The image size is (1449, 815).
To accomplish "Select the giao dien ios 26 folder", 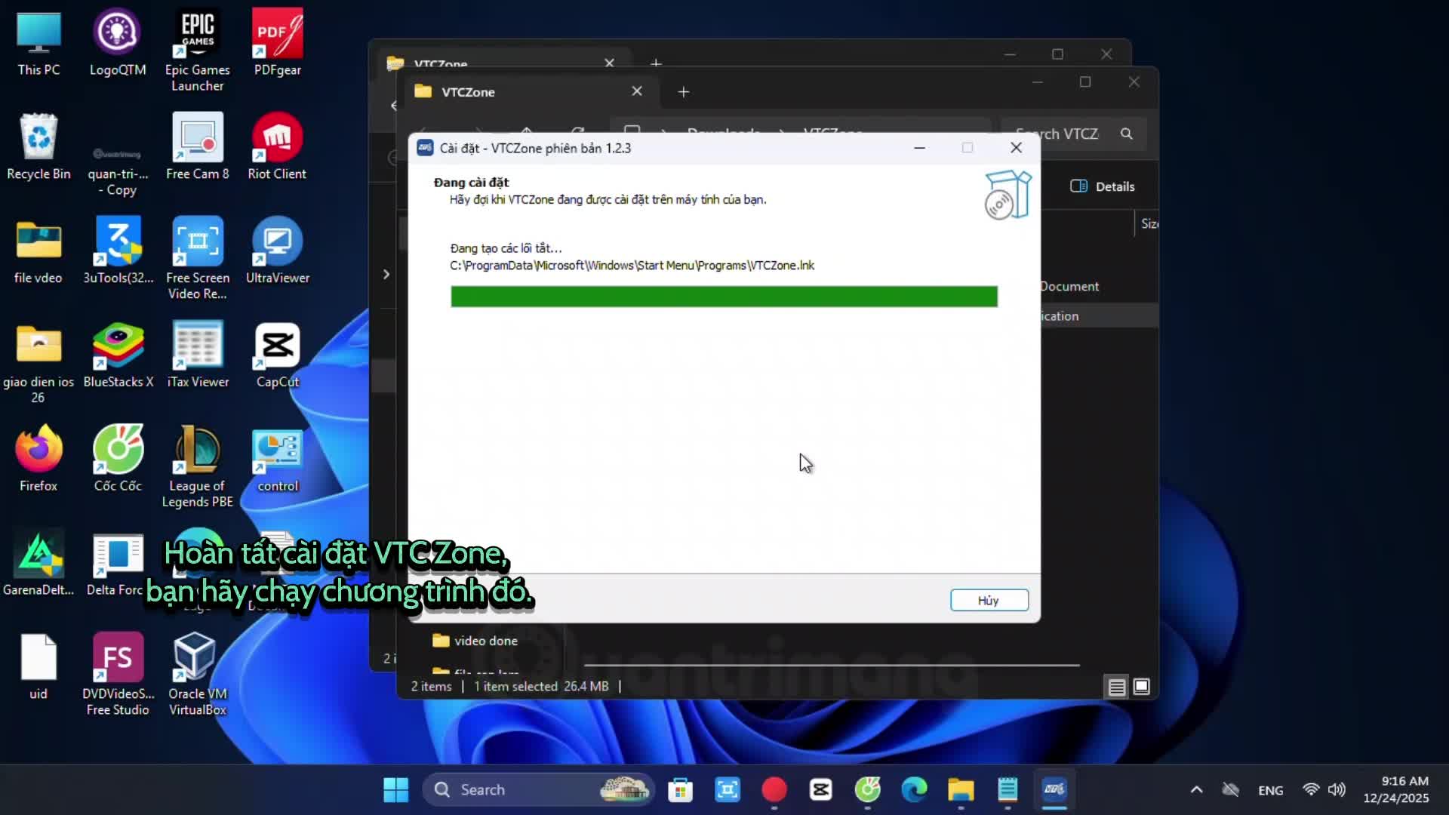I will (x=38, y=362).
